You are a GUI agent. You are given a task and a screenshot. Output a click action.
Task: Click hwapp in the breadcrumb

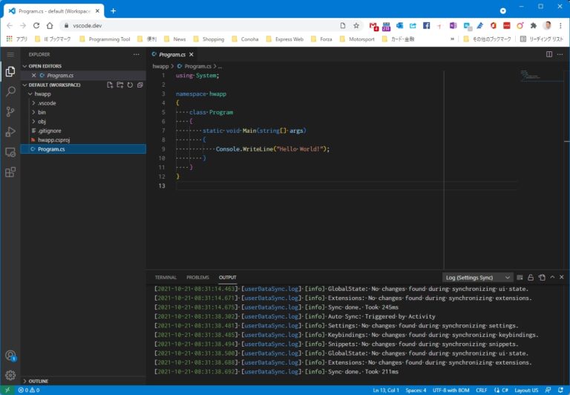(x=160, y=66)
